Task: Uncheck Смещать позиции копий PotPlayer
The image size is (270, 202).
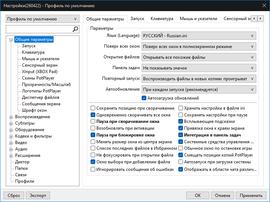Action: click(x=180, y=155)
